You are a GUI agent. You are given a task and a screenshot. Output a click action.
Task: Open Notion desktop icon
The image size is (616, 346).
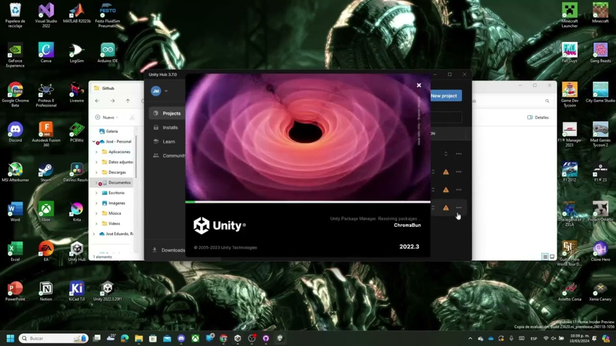[46, 291]
